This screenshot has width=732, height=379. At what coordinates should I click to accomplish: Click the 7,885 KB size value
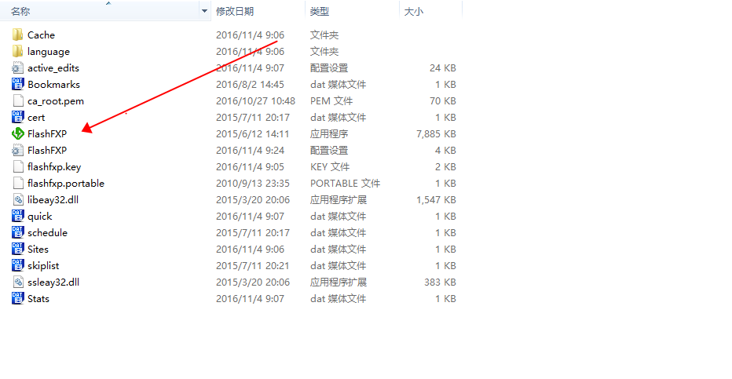pos(436,134)
